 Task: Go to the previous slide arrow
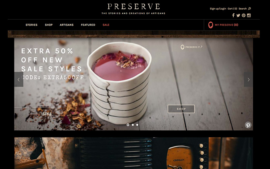point(19,79)
